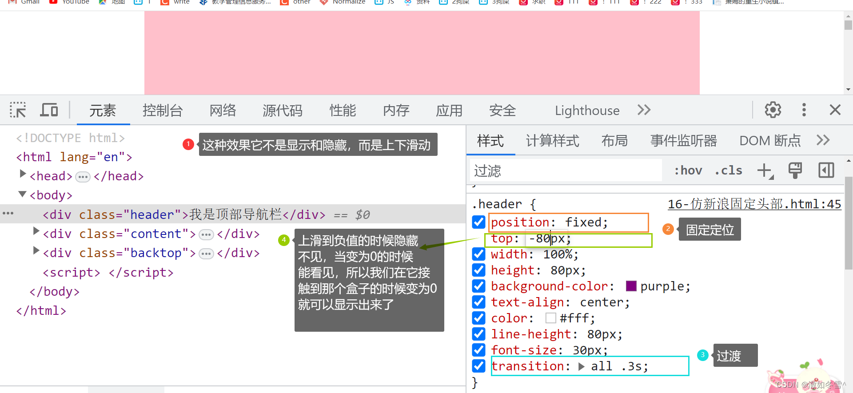This screenshot has width=853, height=393.
Task: Toggle the .cls classes button
Action: point(728,171)
